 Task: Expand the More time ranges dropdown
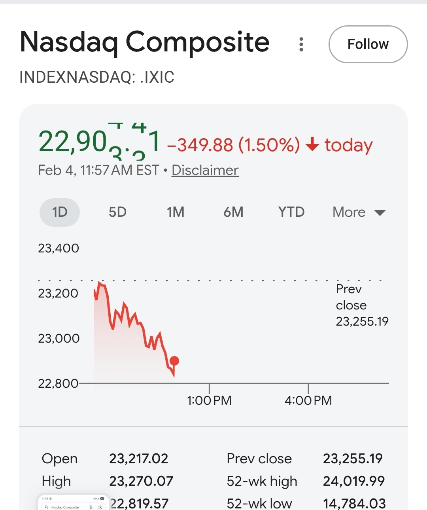click(x=349, y=212)
